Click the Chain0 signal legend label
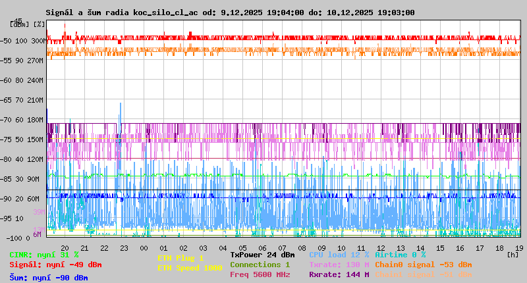The image size is (527, 283). [423, 265]
